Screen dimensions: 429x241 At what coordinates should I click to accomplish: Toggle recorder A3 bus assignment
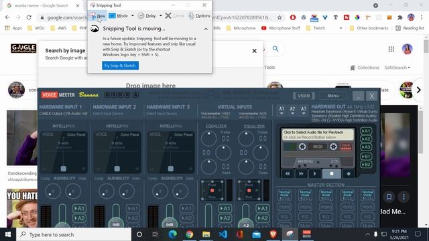pyautogui.click(x=366, y=147)
